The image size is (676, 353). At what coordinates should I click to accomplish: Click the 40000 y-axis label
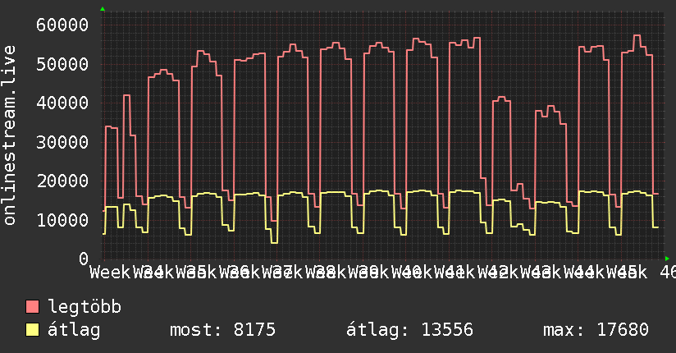click(62, 103)
